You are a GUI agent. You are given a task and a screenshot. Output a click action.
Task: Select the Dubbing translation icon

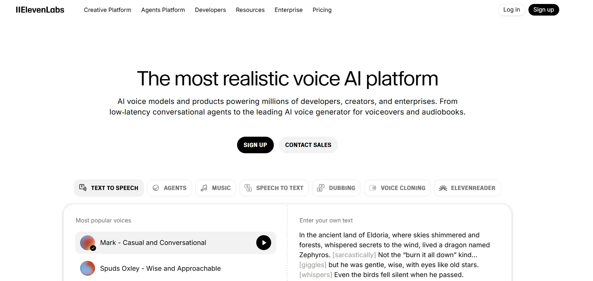click(x=320, y=188)
